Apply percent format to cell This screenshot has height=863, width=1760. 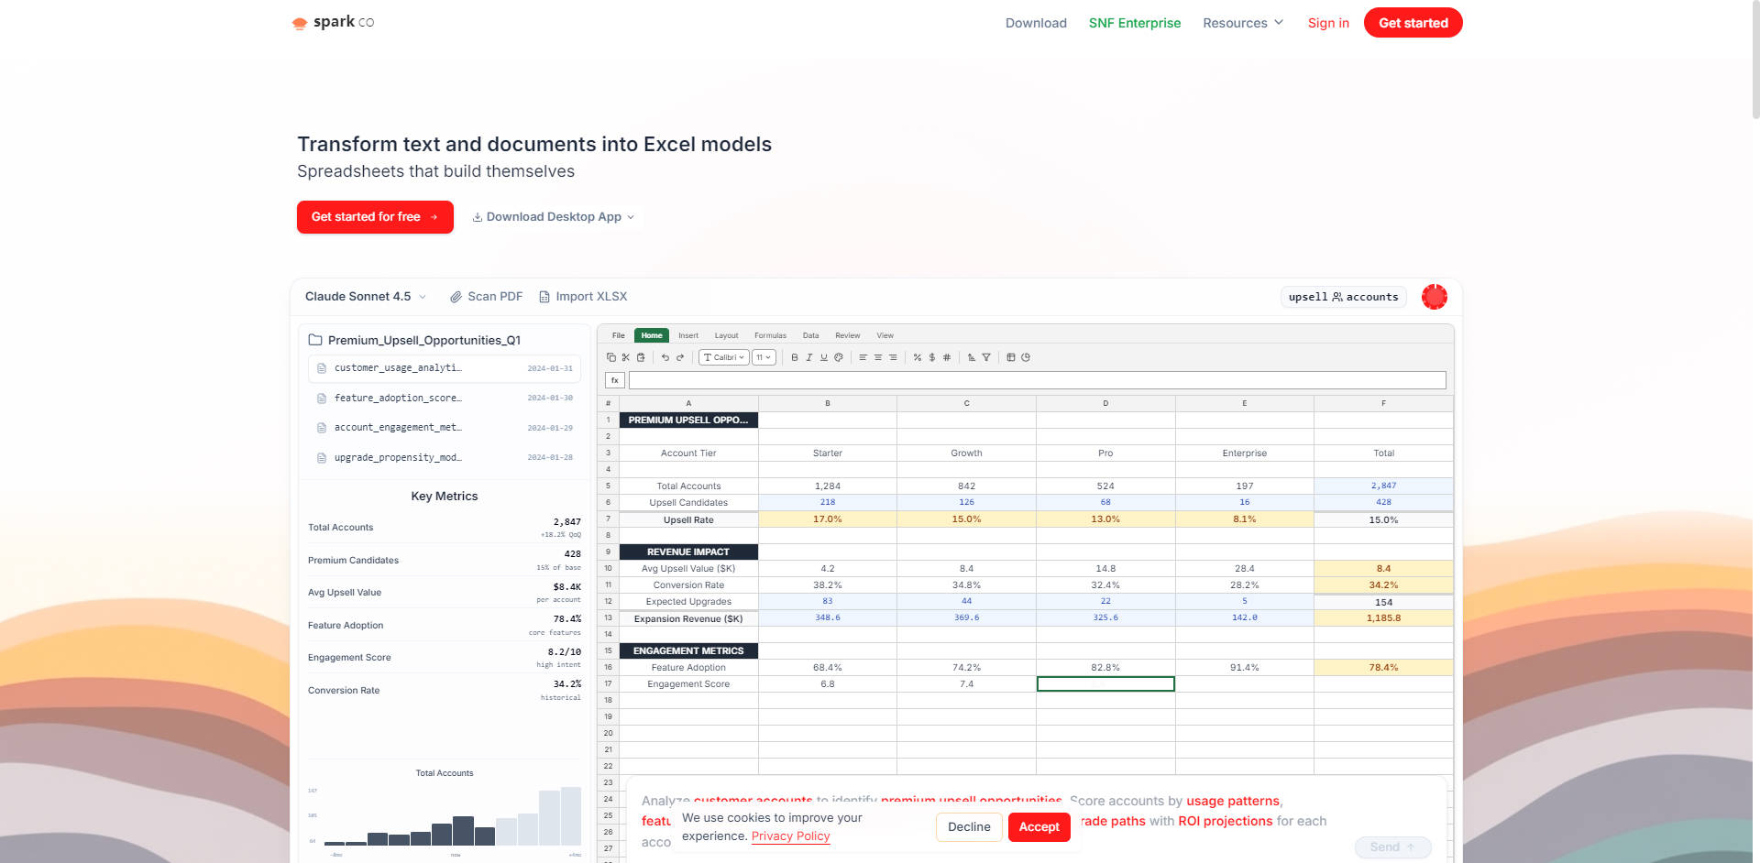coord(918,357)
